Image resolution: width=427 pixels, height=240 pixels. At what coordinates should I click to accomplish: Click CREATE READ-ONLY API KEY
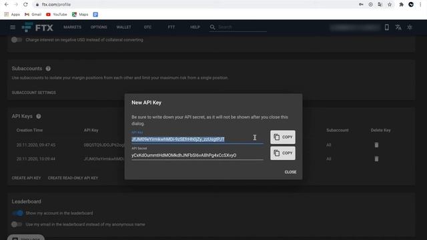point(73,178)
